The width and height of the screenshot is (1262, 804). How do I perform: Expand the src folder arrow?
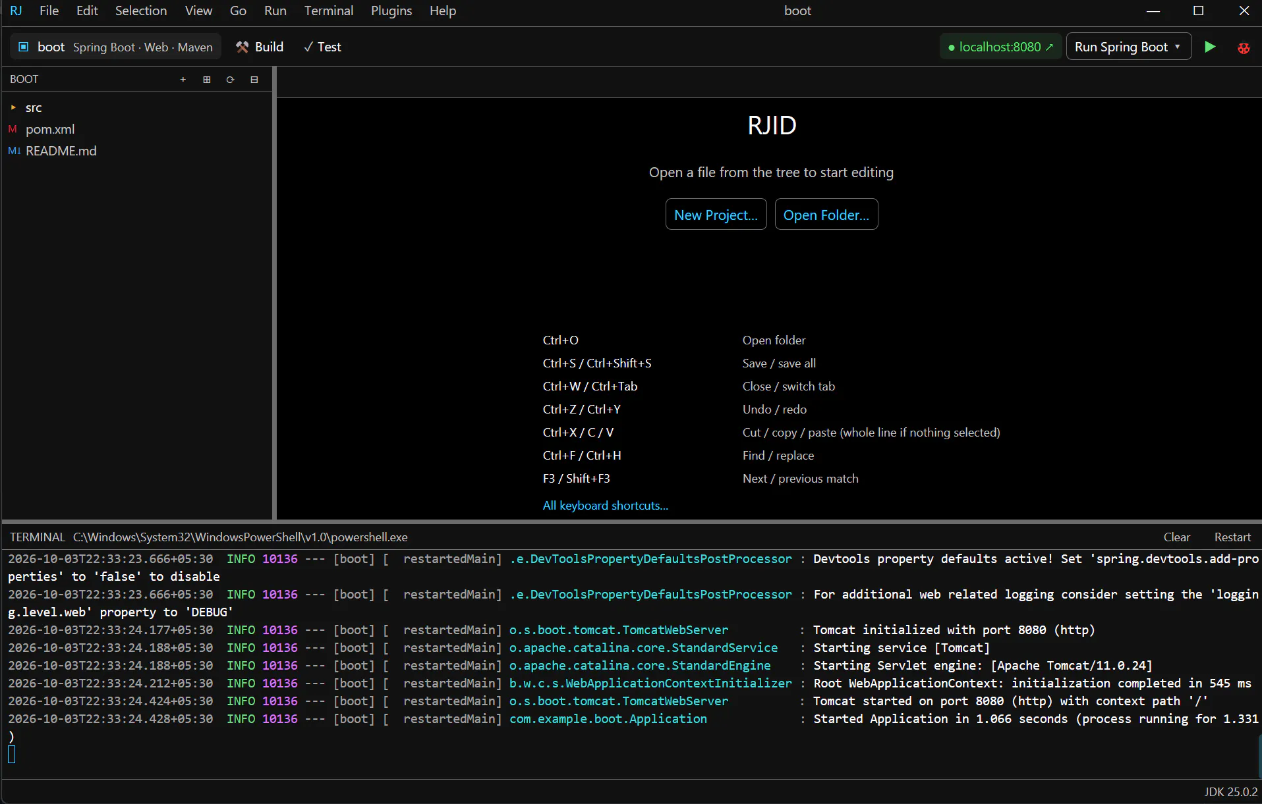(13, 107)
